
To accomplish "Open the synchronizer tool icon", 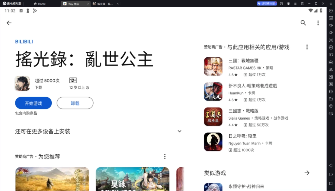I will click(331, 84).
